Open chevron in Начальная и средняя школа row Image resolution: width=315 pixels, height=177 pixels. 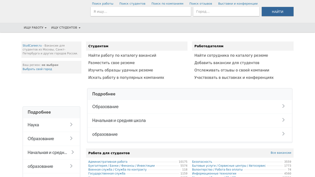pyautogui.click(x=283, y=120)
